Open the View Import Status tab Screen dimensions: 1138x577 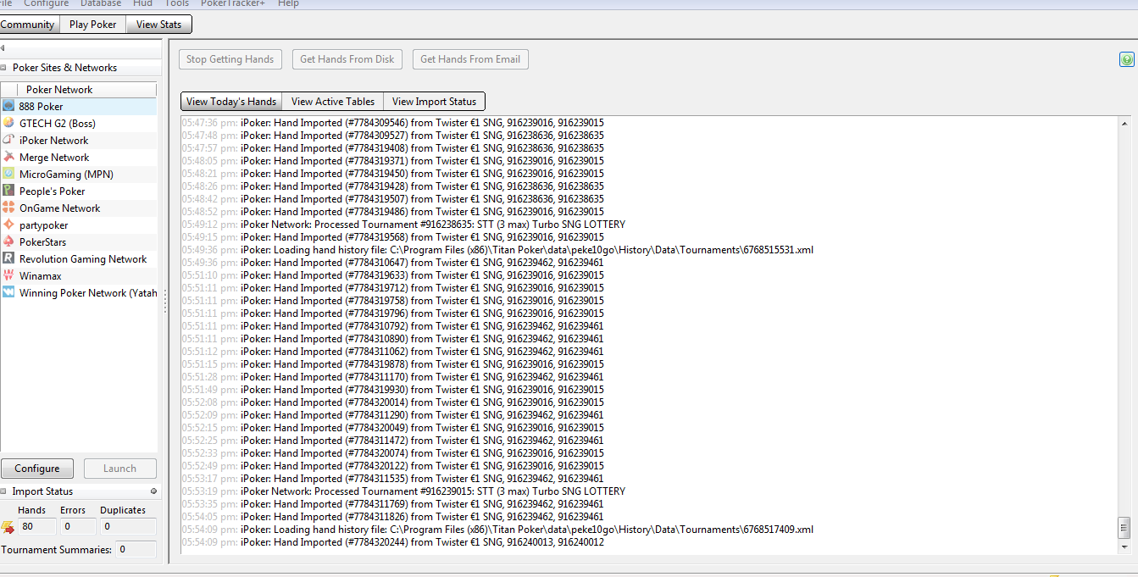(435, 102)
